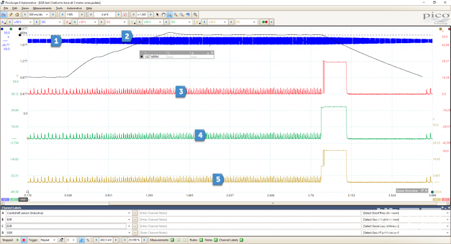Open the timebase 500 ms/div dropdown
The image size is (451, 244).
coord(47,14)
